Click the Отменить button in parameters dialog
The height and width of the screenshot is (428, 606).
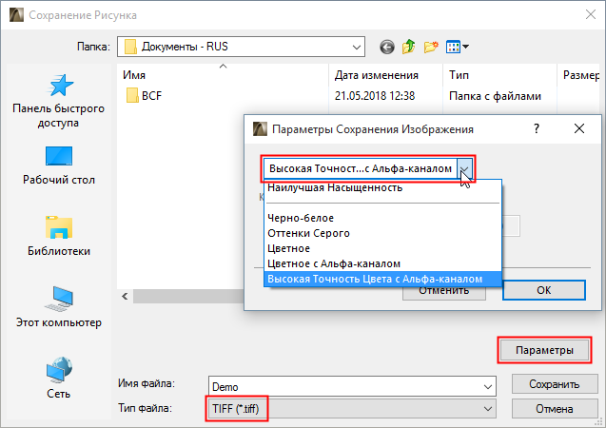(444, 292)
